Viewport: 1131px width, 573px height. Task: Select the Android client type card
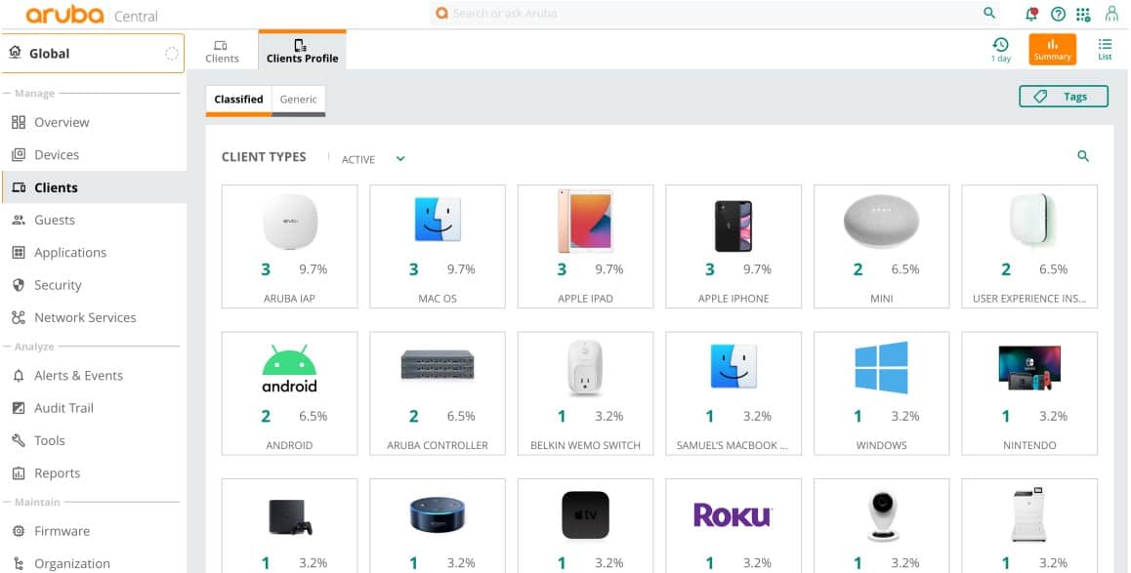289,393
